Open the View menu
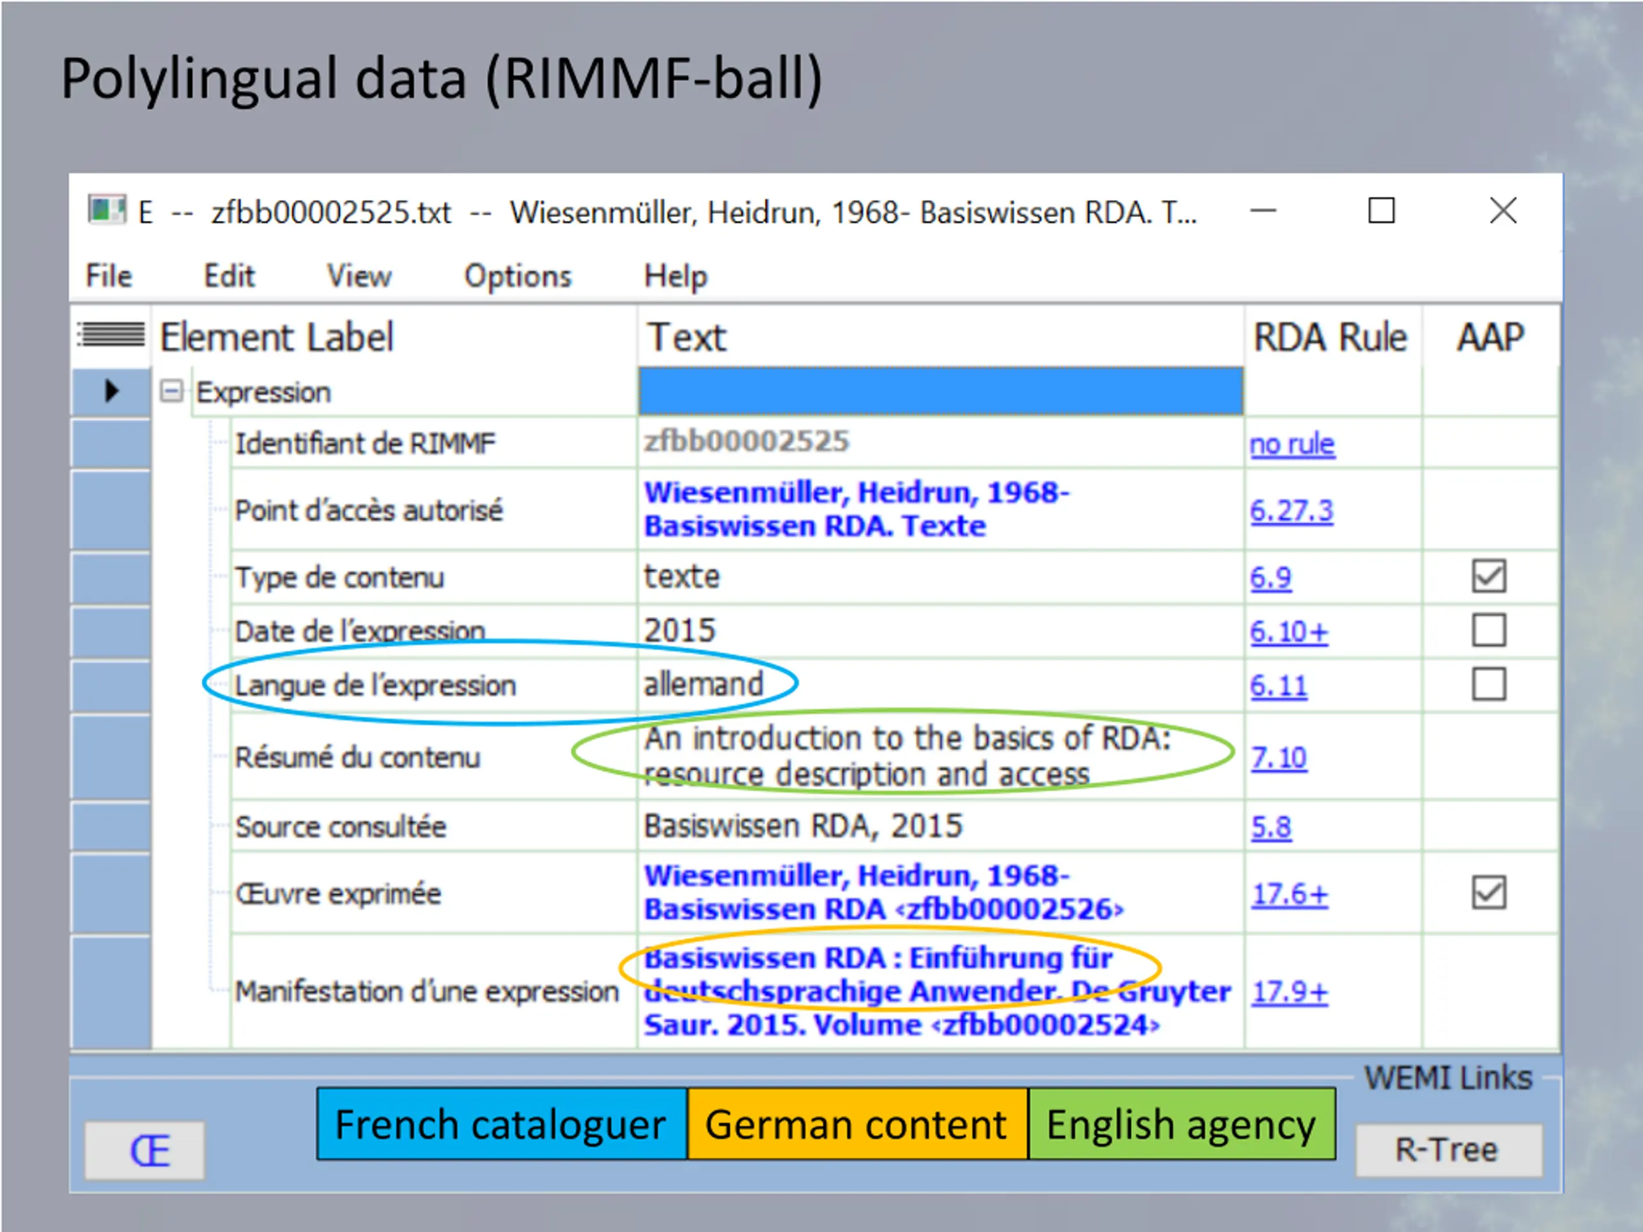 point(359,275)
